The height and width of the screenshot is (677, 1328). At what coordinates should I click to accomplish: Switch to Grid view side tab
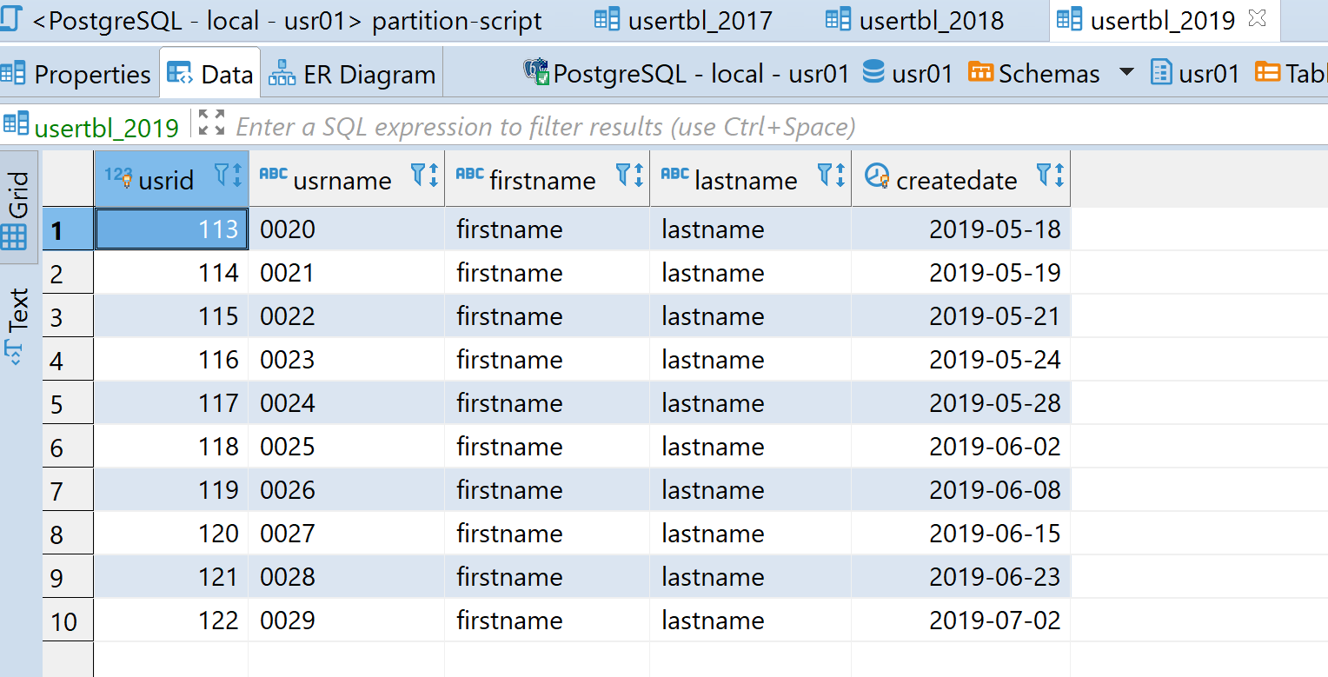pos(19,208)
